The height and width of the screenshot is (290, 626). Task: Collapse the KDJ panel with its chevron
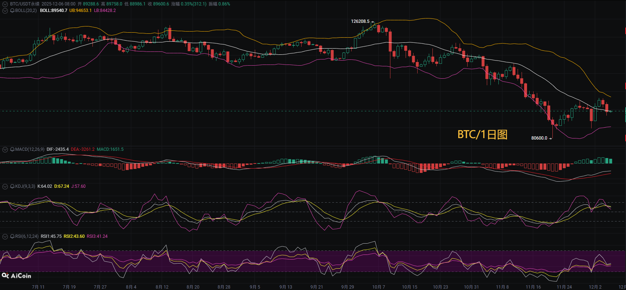click(x=5, y=186)
